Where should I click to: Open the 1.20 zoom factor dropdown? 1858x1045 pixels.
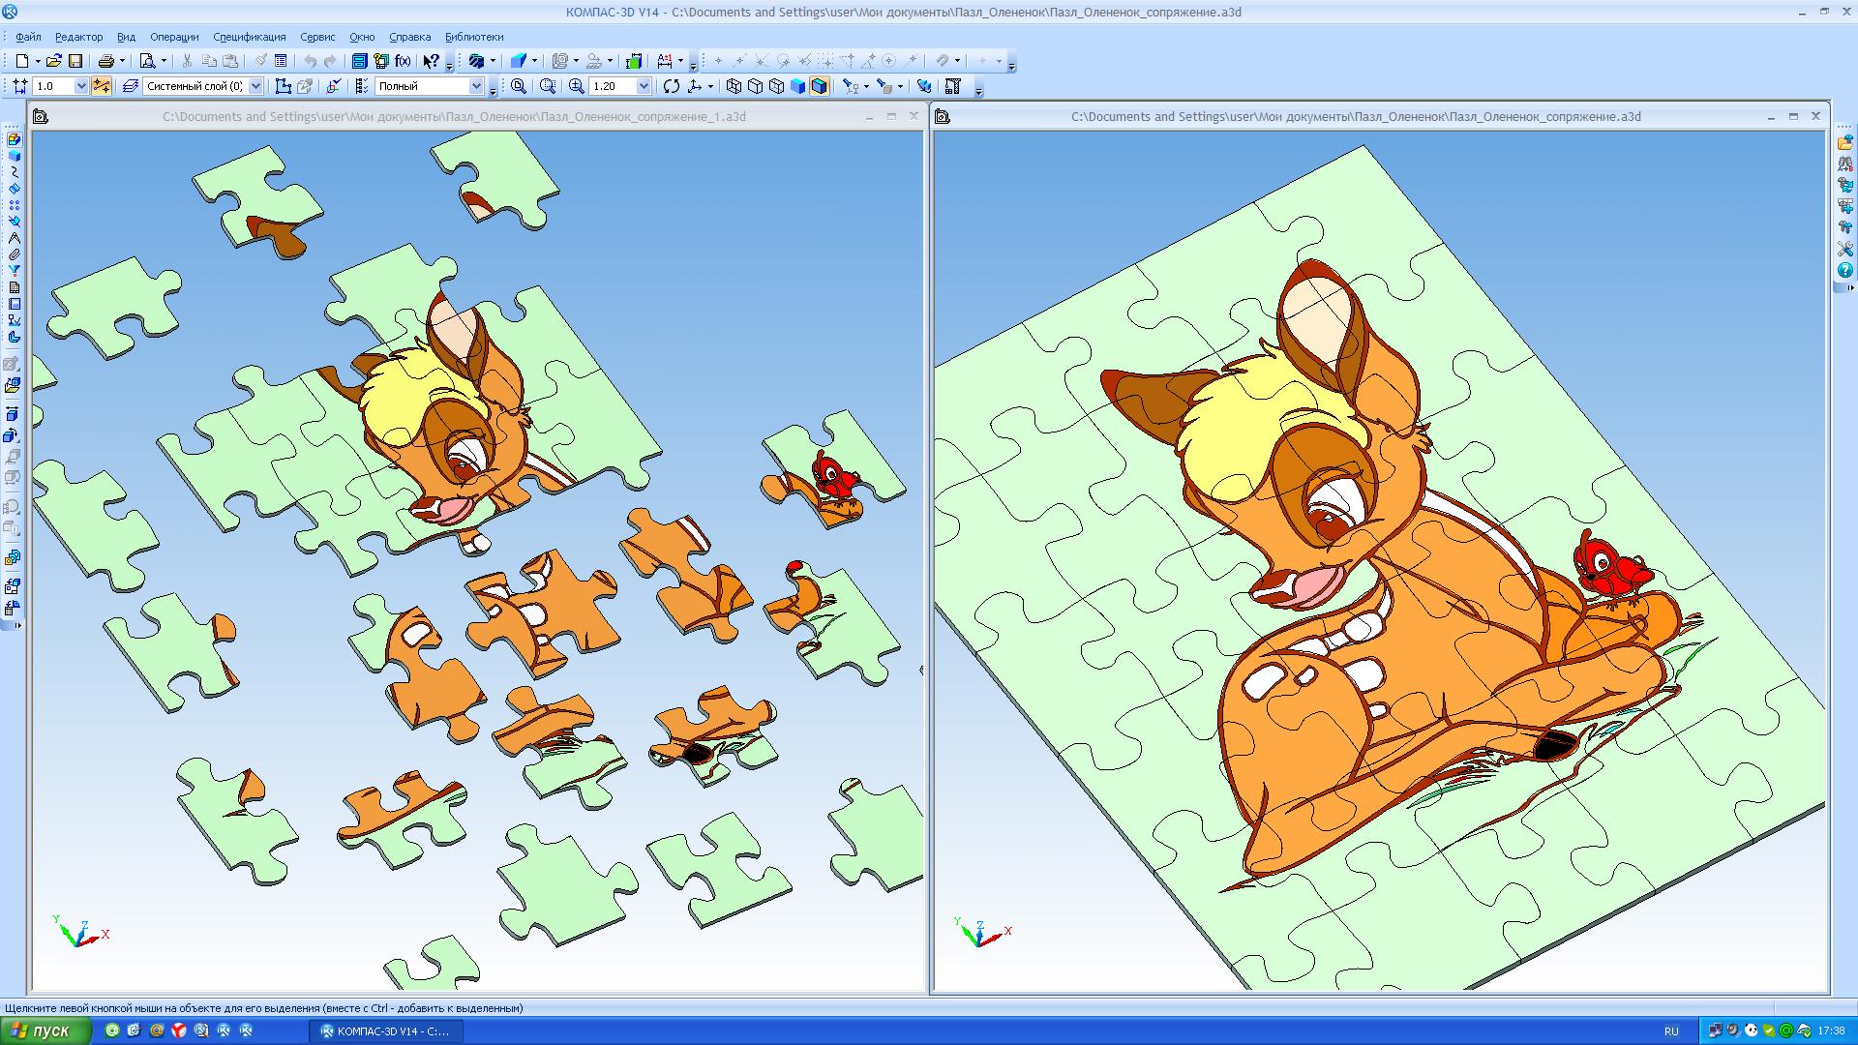click(x=644, y=86)
